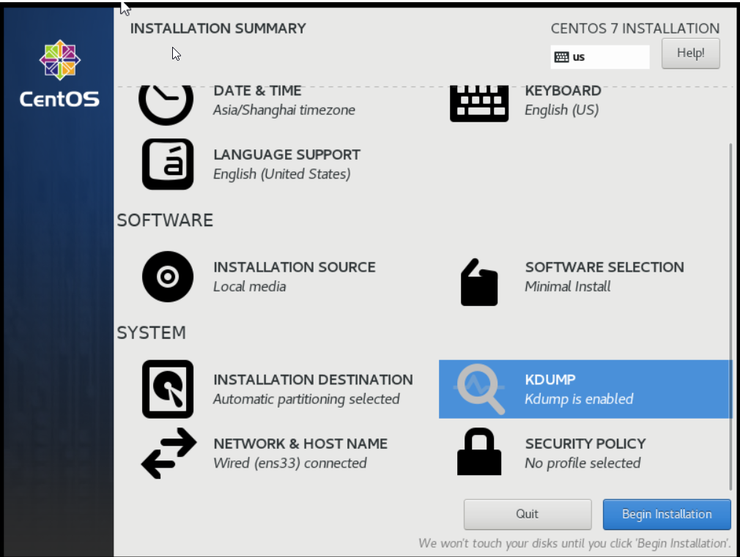Select SOFTWARE SELECTION heading
This screenshot has height=557, width=740.
pos(604,267)
